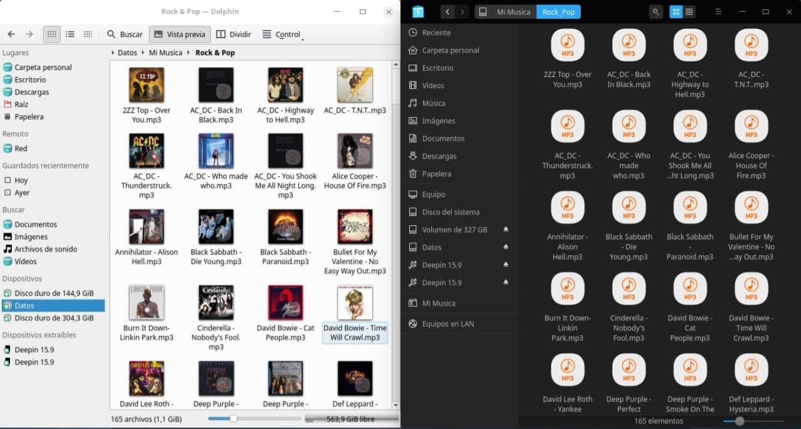Toggle Vista previa in Dolphin's toolbar
The image size is (801, 429).
(179, 34)
